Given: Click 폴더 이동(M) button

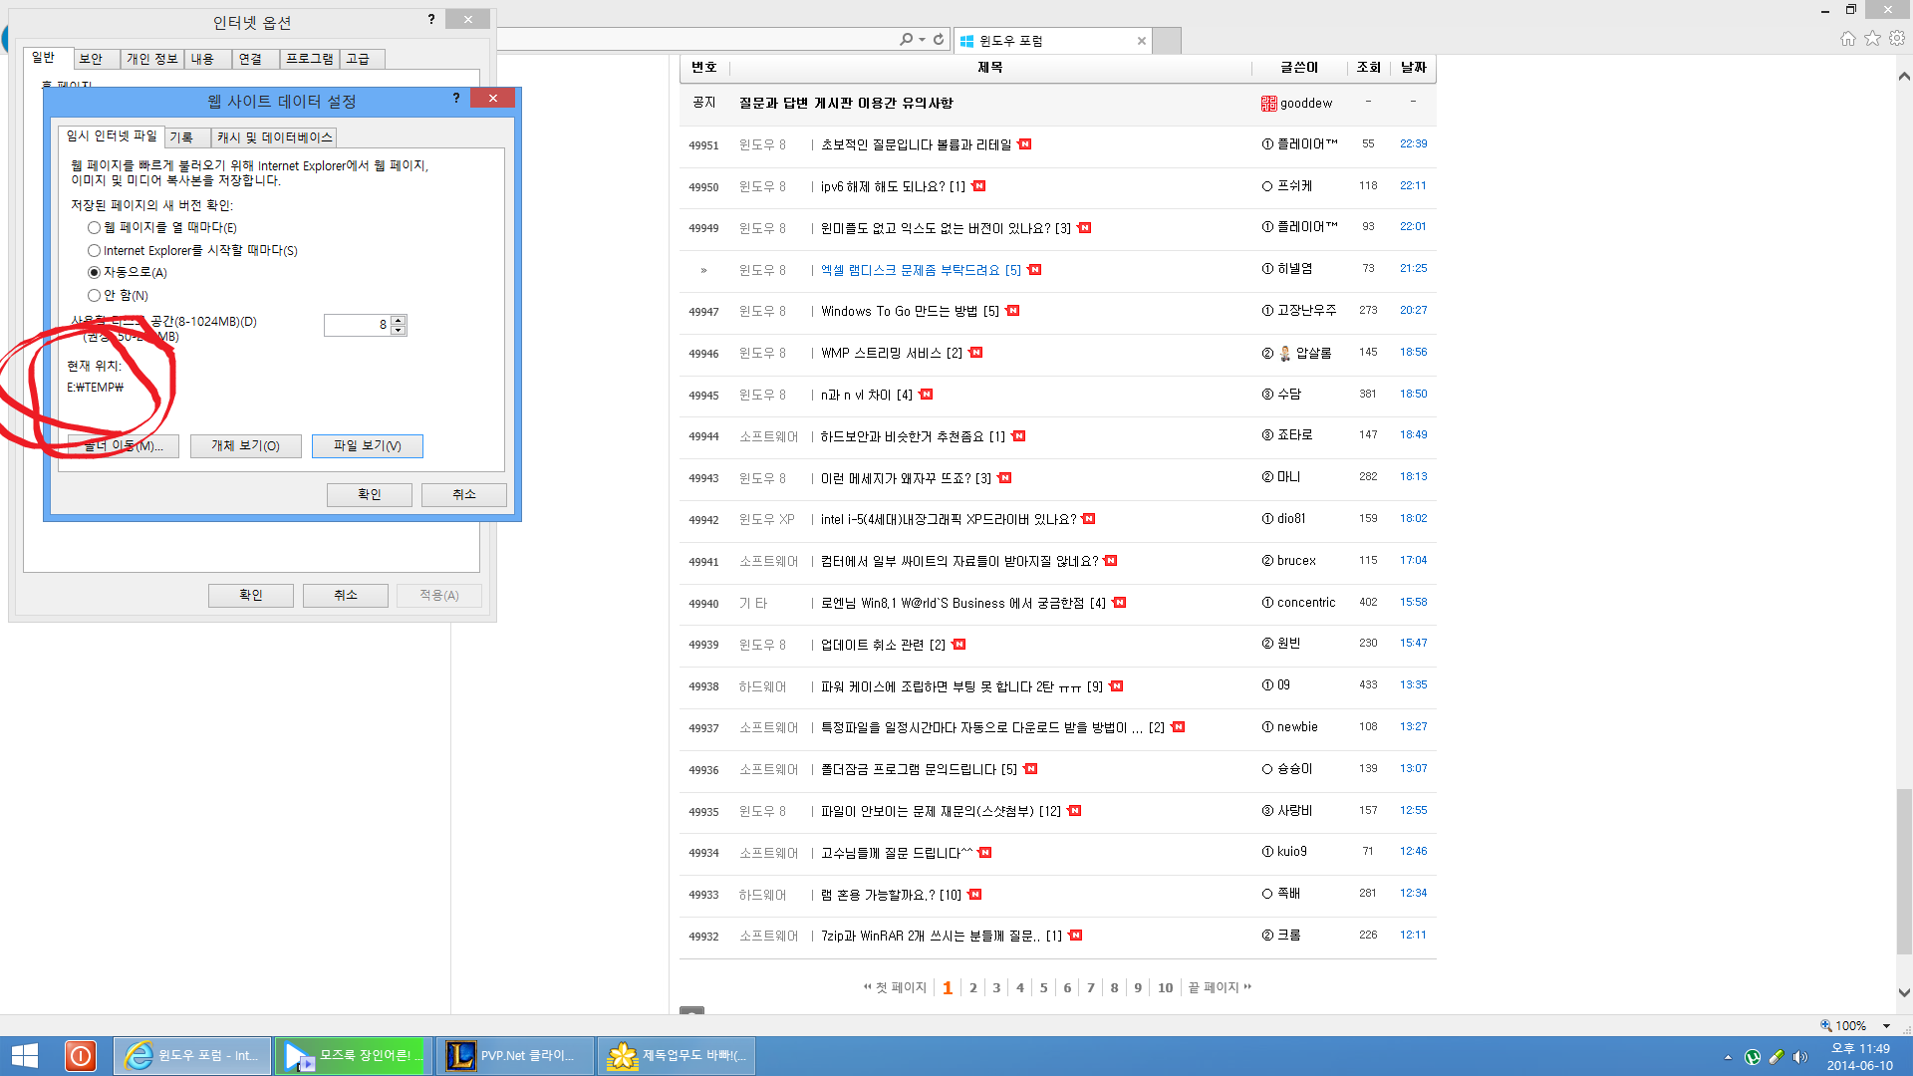Looking at the screenshot, I should [x=124, y=446].
